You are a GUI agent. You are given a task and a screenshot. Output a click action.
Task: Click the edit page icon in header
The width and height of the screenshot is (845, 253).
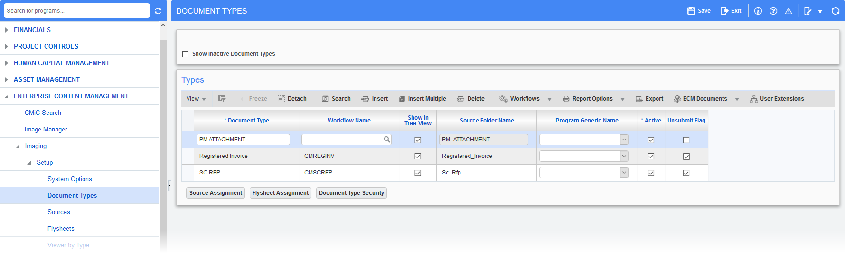coord(807,11)
